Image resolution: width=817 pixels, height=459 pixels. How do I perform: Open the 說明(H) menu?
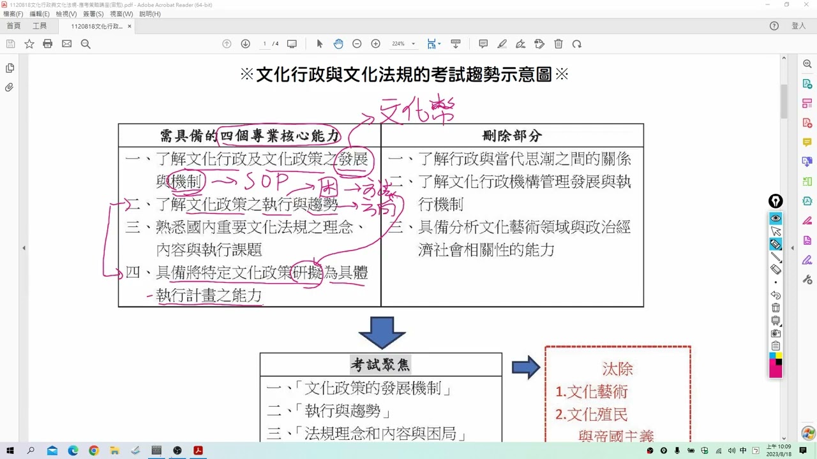pos(150,14)
